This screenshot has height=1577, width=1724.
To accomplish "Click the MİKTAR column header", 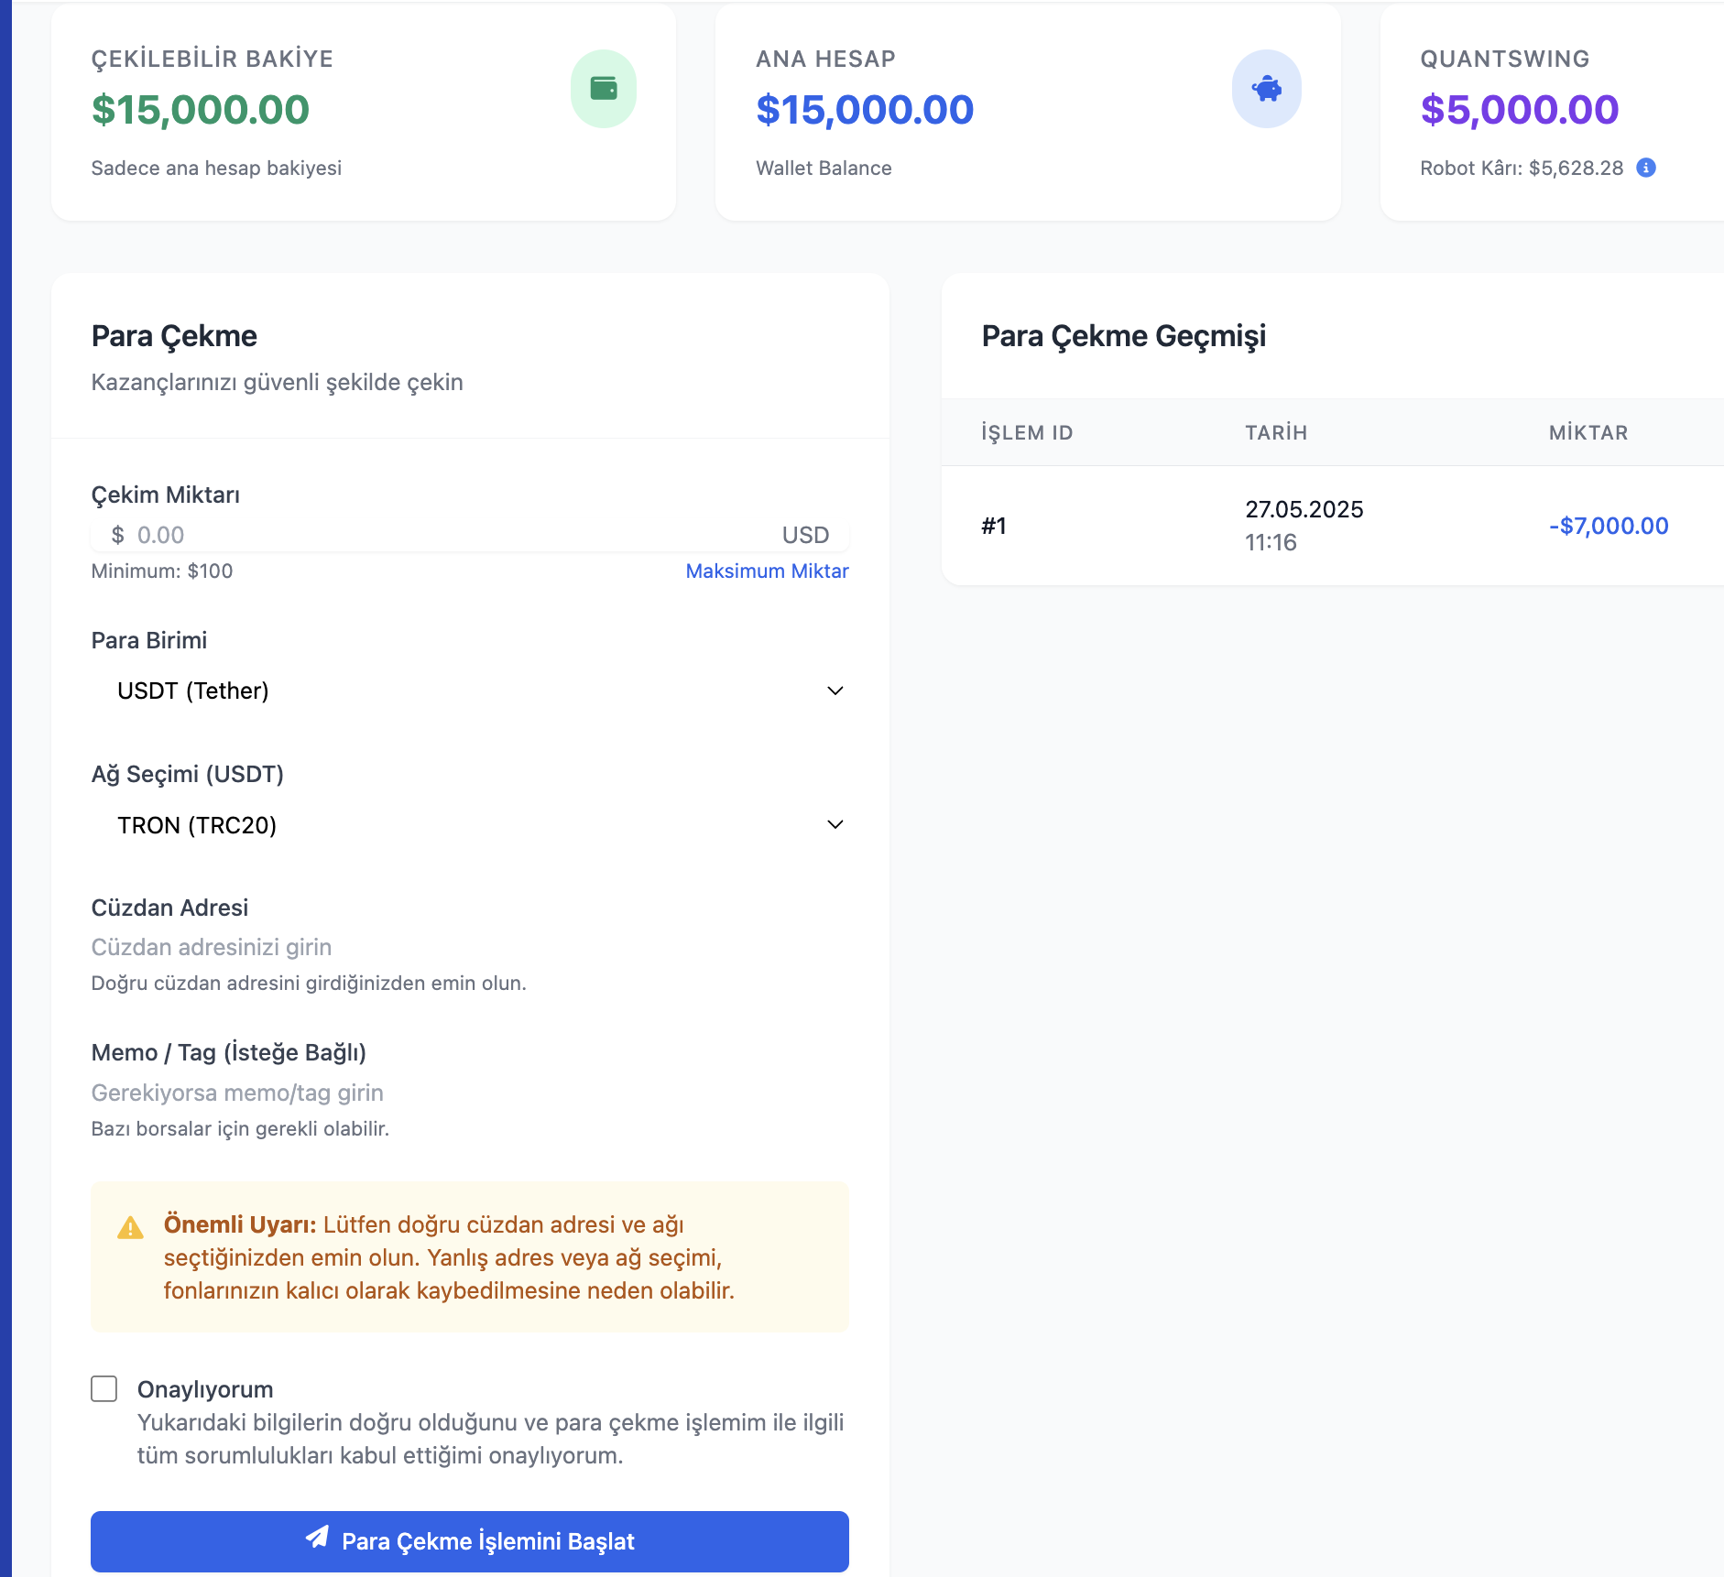I will [x=1588, y=432].
